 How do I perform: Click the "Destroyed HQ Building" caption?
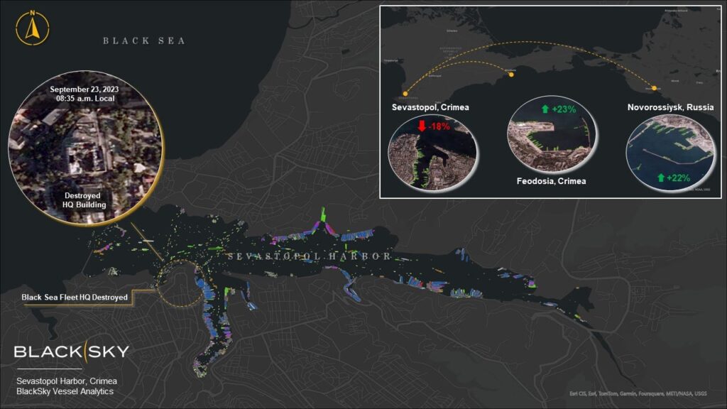click(84, 200)
